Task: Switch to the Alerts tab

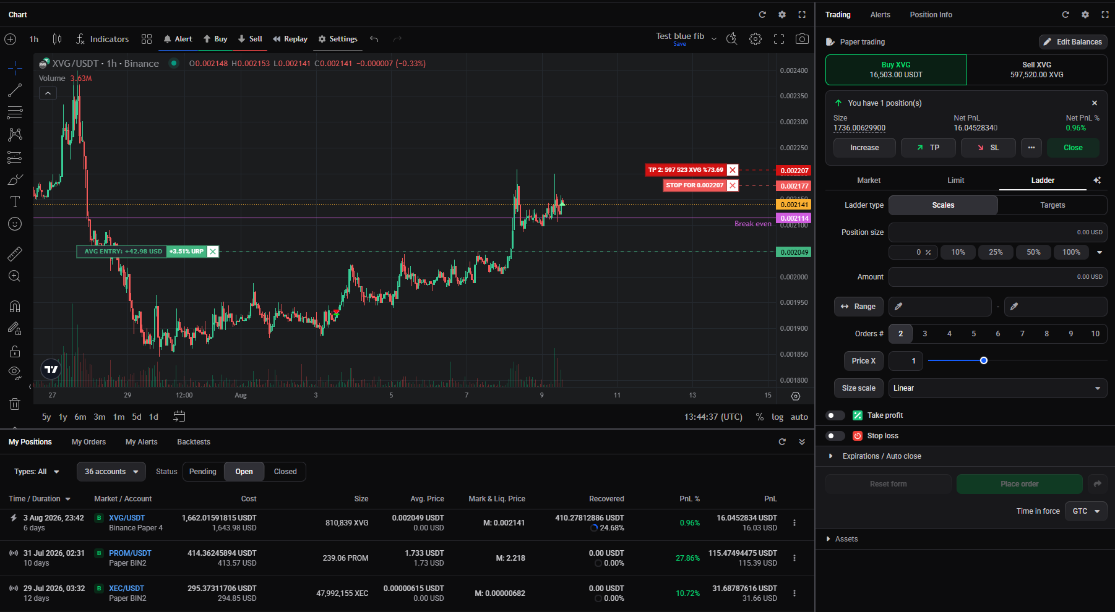Action: coord(880,15)
